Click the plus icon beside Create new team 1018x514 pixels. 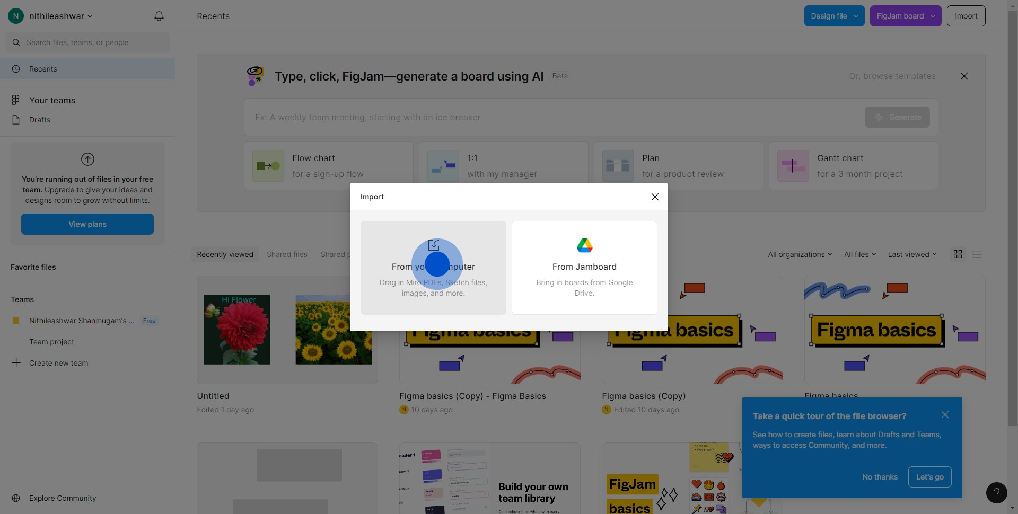tap(16, 362)
